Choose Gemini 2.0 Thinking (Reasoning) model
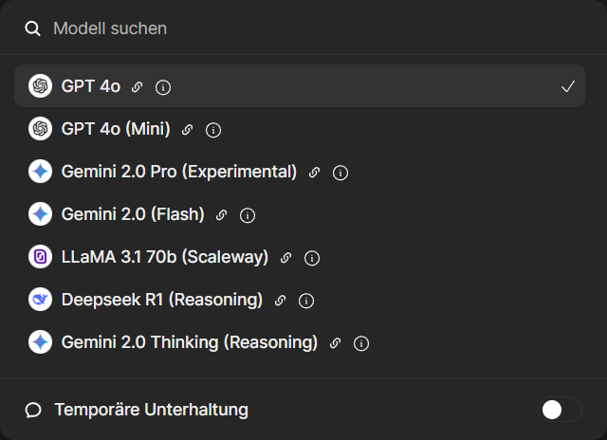The image size is (607, 440). click(190, 342)
